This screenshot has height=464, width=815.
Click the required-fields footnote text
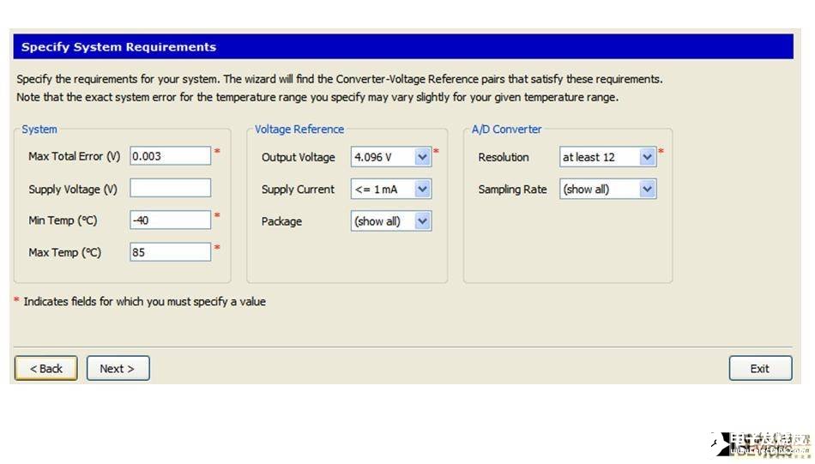pos(144,302)
